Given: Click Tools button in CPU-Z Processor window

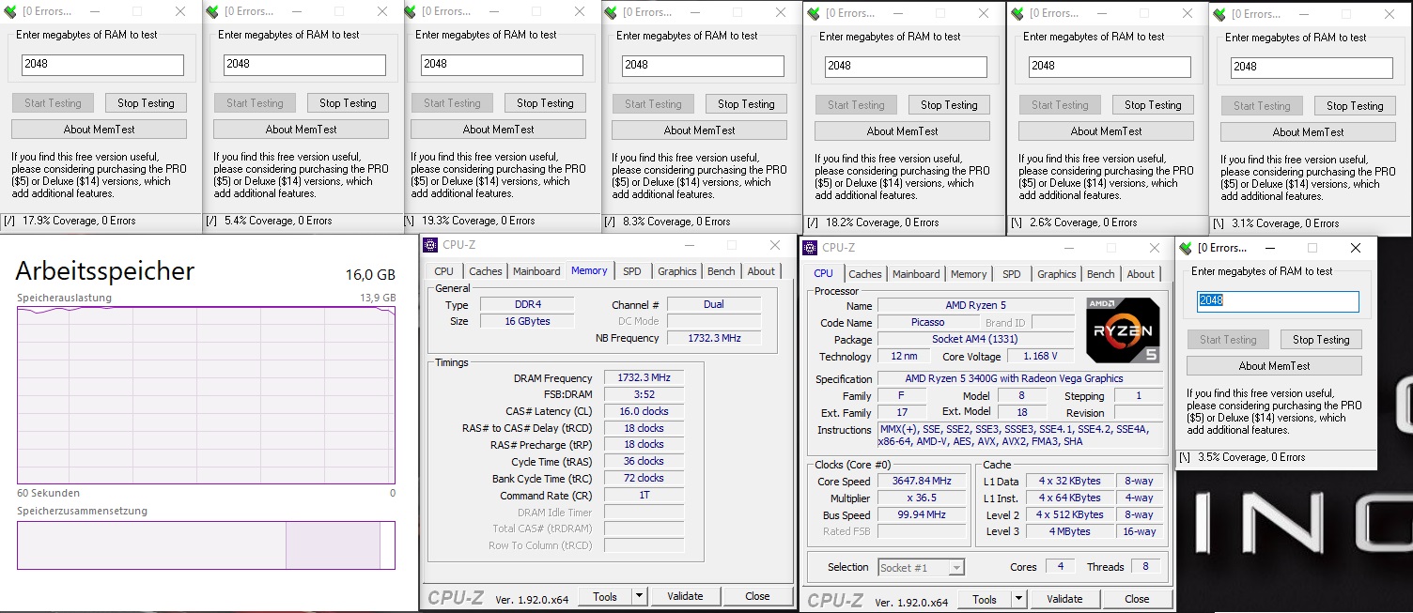Looking at the screenshot, I should (985, 599).
